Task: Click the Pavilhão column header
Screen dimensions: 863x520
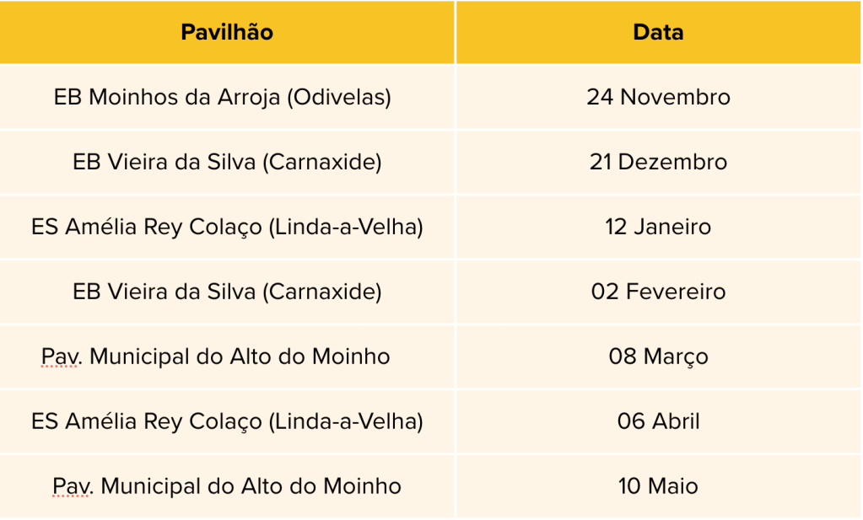Action: (x=227, y=32)
